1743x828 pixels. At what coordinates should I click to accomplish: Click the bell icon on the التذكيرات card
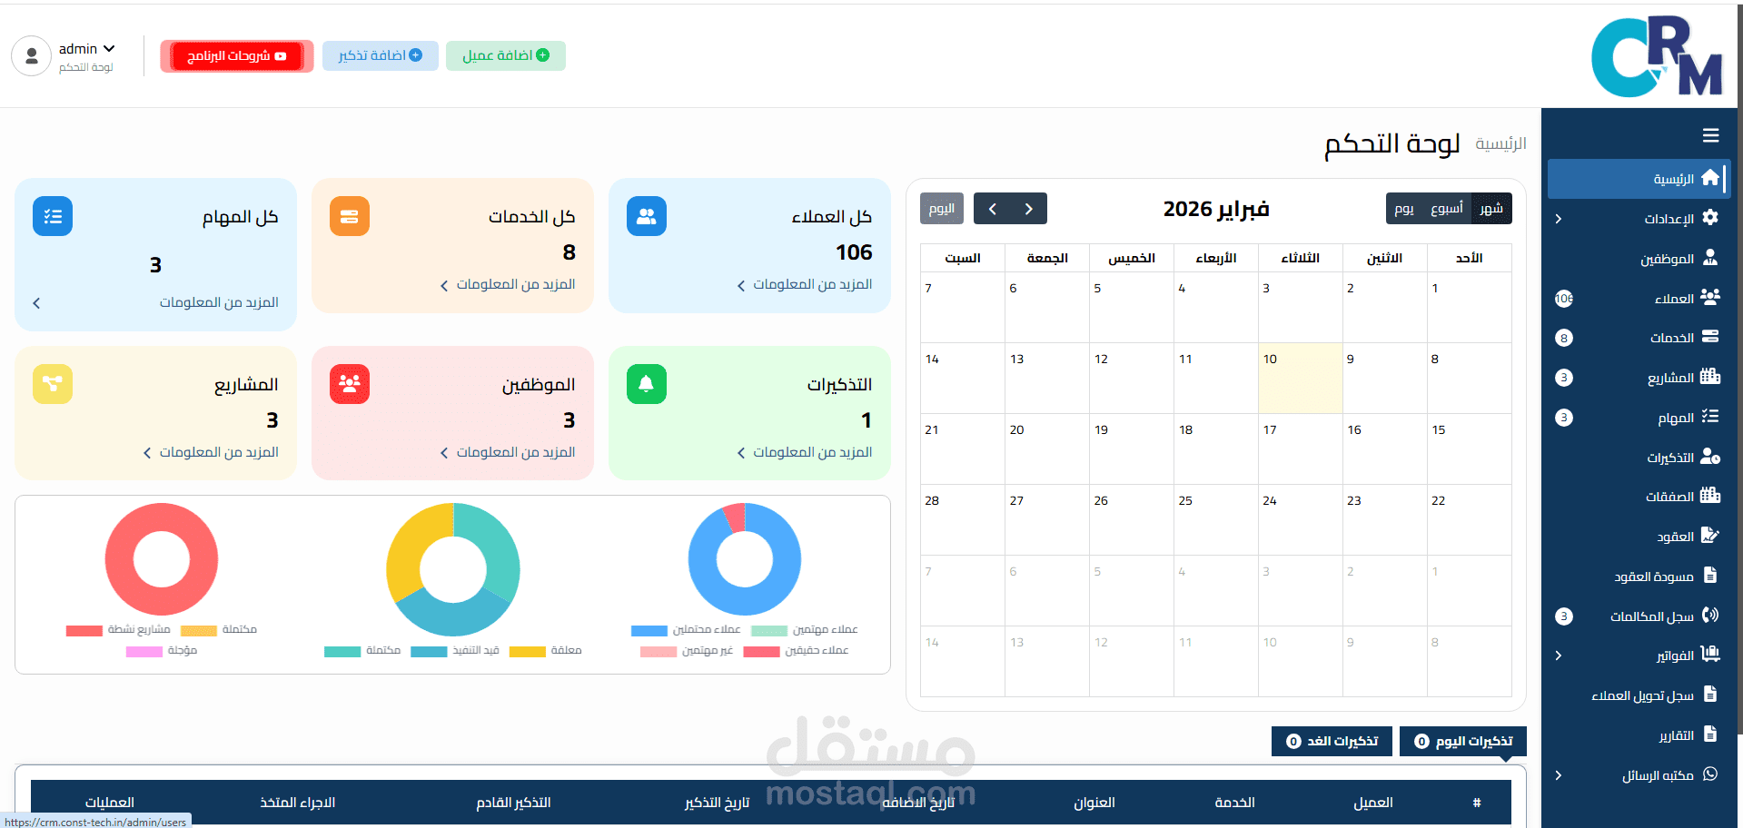645,384
